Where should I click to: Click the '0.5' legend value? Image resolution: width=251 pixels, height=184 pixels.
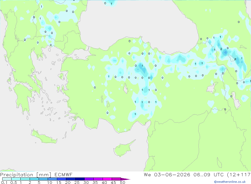[14, 182]
